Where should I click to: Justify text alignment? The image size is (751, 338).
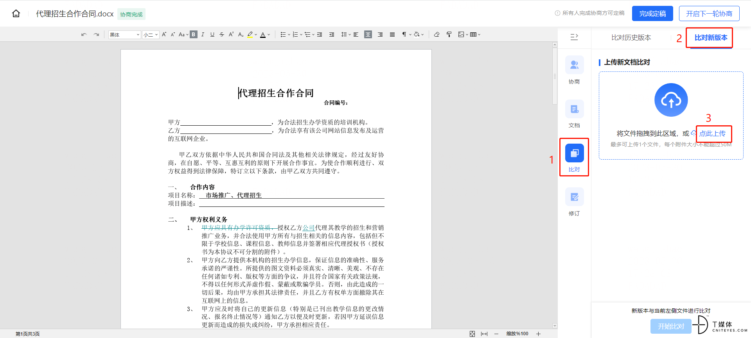tap(392, 34)
